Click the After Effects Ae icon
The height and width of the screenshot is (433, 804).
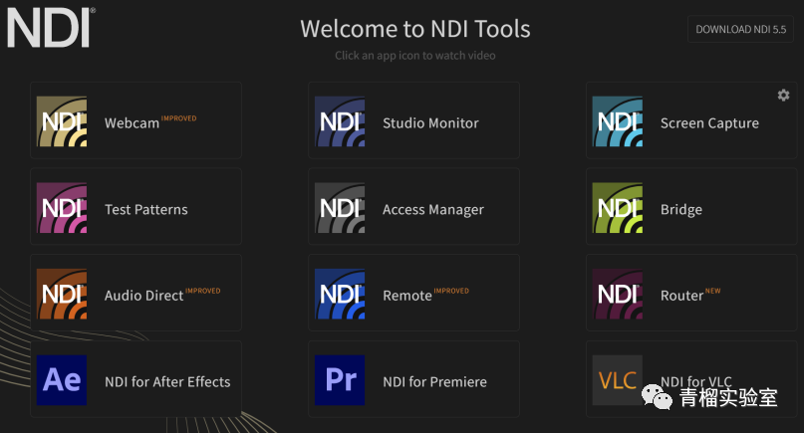pyautogui.click(x=62, y=380)
